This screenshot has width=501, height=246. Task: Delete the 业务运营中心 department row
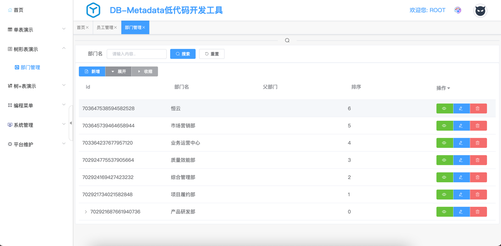coord(478,143)
